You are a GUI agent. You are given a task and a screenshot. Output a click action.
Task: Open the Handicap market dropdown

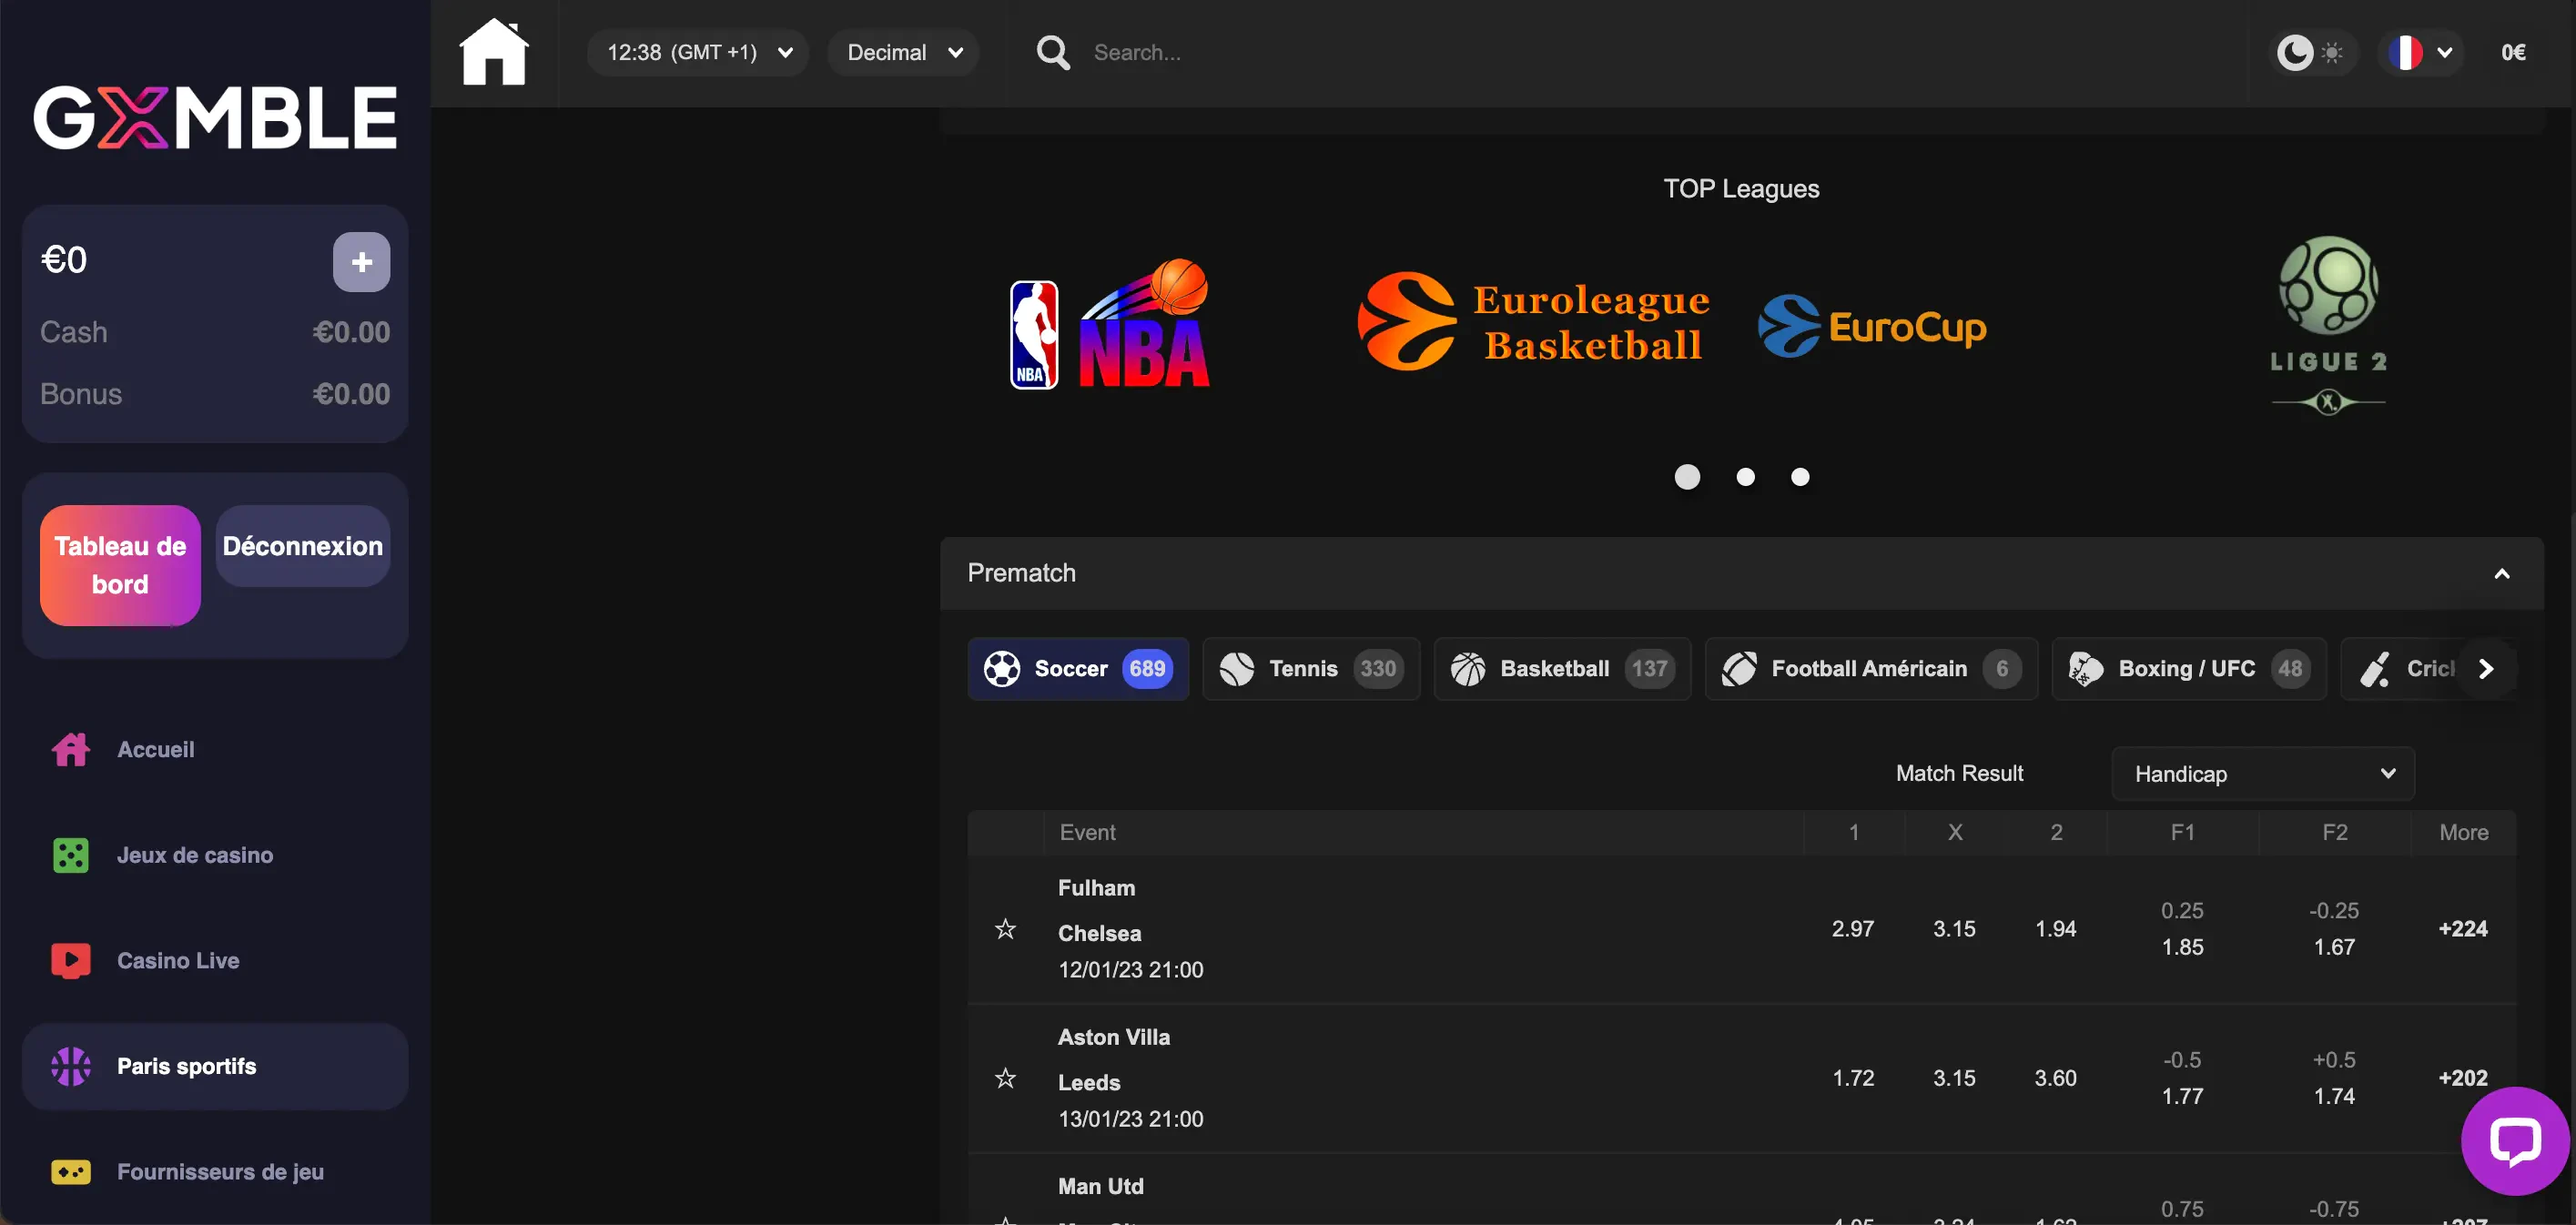click(x=2262, y=773)
